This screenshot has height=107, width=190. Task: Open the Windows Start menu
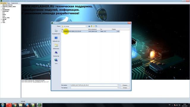point(3,105)
